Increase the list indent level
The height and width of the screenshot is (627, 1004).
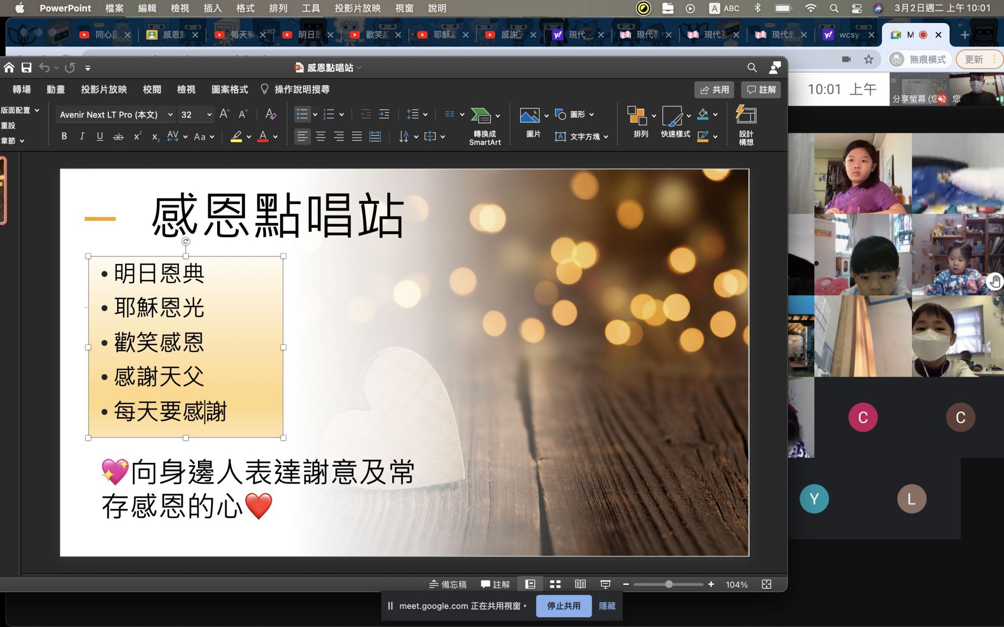click(x=384, y=114)
